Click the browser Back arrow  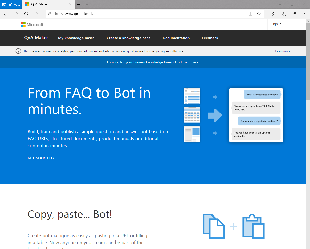point(6,14)
